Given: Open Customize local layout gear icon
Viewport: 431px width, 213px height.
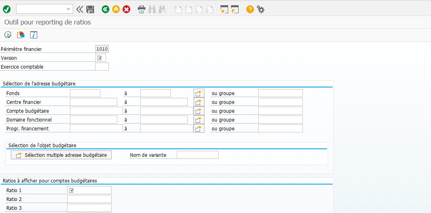Looking at the screenshot, I should coord(261,9).
